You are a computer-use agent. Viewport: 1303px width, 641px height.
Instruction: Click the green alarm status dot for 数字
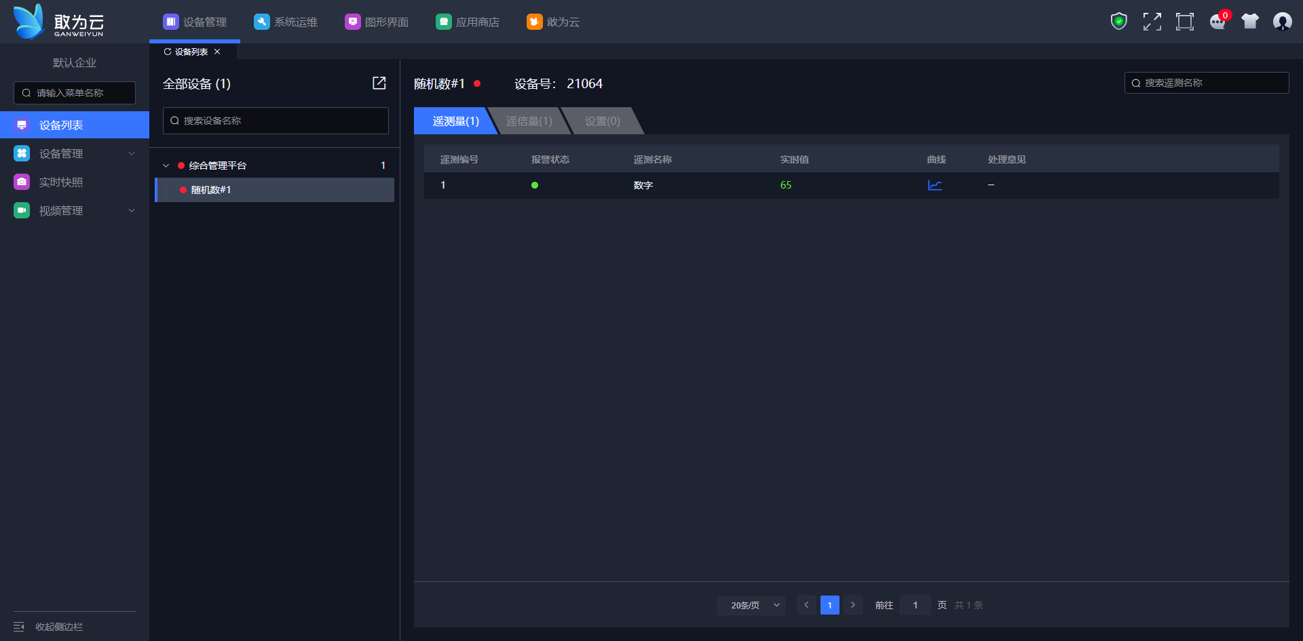coord(535,185)
